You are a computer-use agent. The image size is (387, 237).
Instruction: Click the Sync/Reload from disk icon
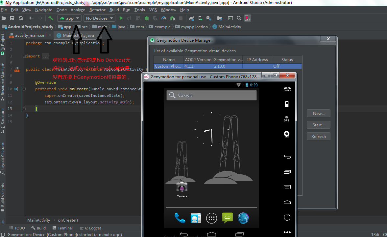21,18
